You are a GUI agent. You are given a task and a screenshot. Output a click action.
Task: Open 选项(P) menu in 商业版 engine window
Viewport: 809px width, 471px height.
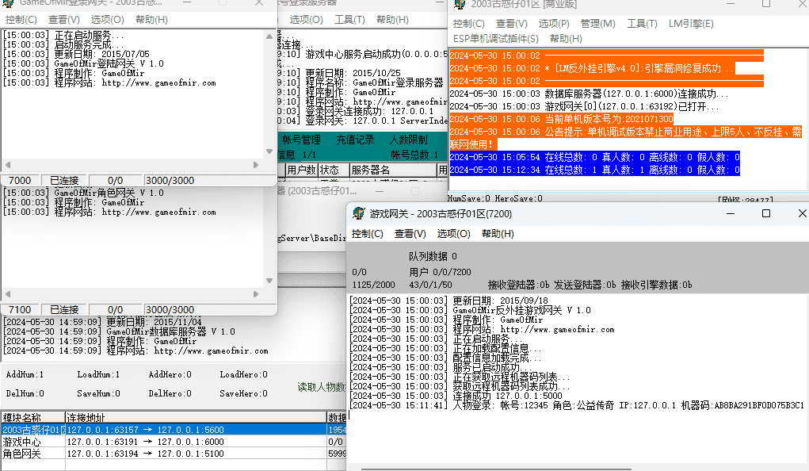[554, 24]
